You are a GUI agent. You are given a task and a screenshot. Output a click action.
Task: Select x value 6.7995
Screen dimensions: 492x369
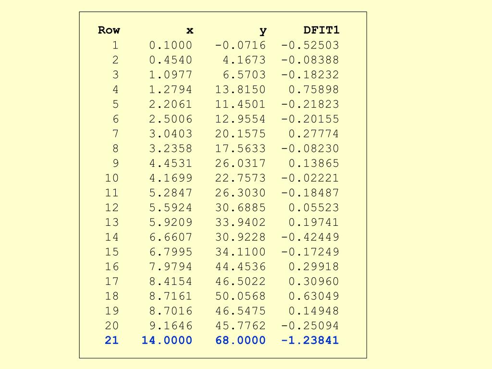click(171, 252)
